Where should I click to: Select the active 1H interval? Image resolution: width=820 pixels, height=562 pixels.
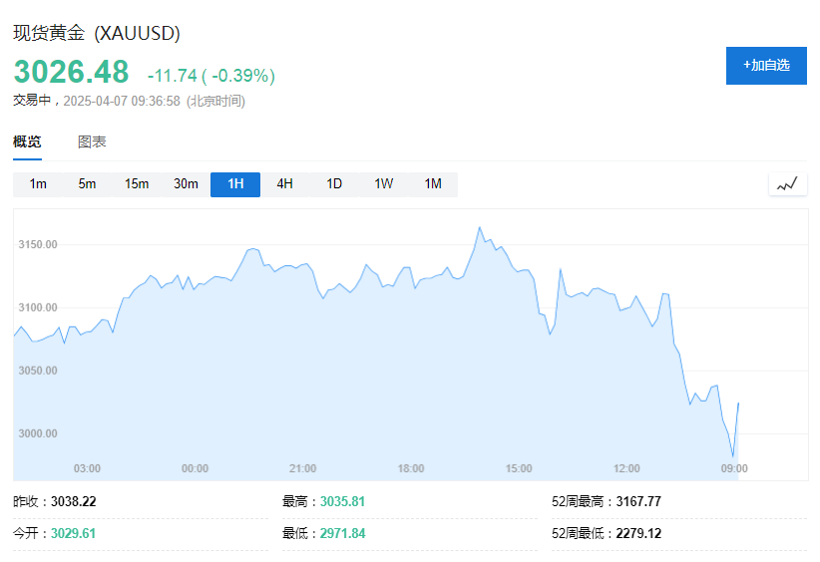(x=235, y=184)
